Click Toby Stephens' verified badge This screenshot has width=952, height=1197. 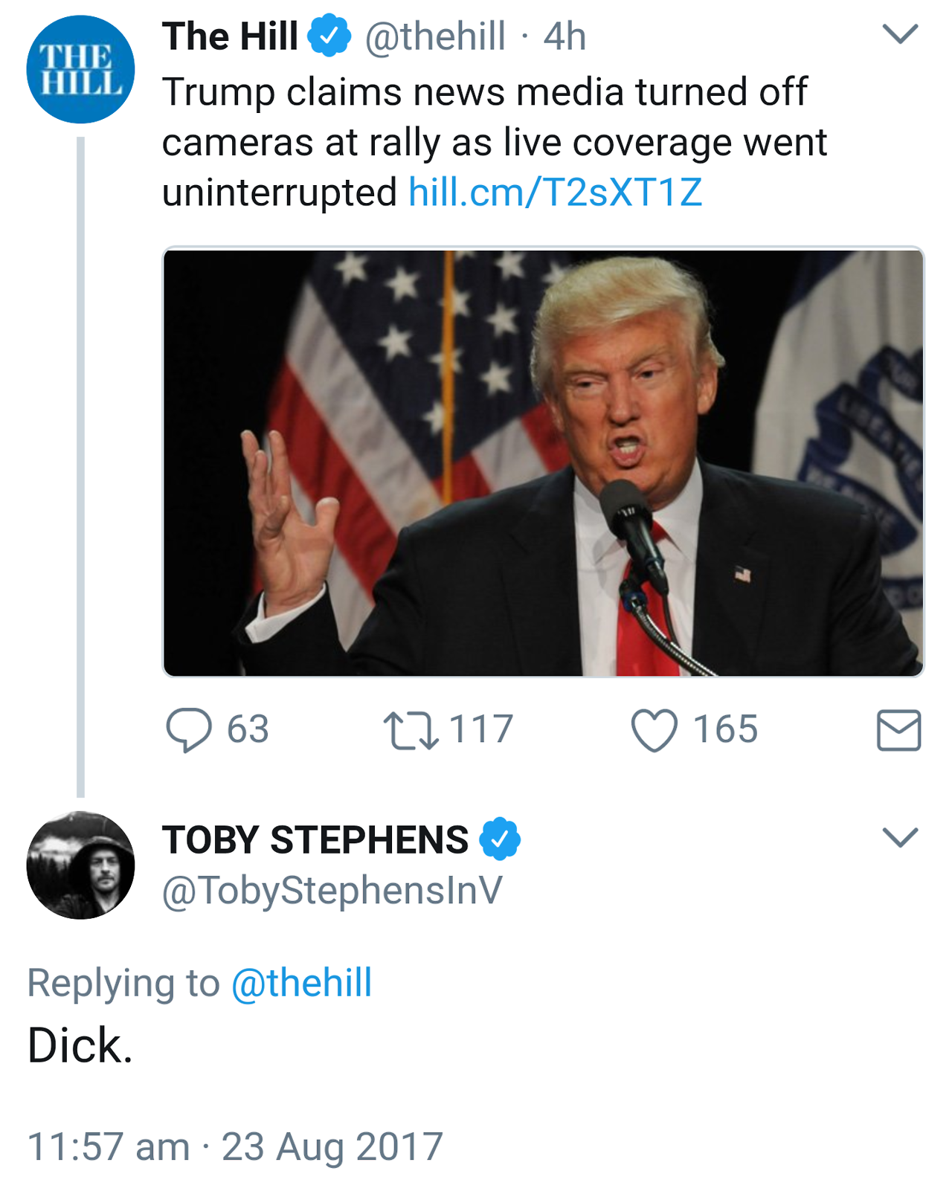point(500,839)
